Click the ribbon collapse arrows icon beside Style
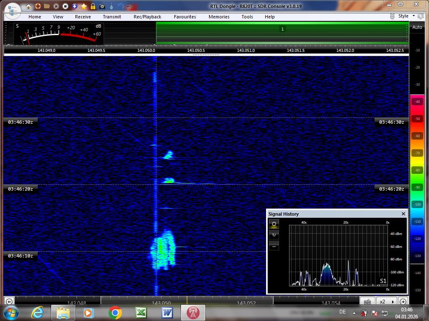The image size is (429, 321). (x=392, y=16)
